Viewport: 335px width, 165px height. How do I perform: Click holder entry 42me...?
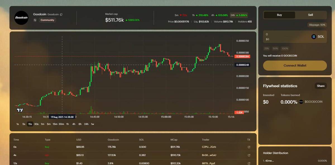coord(268,161)
